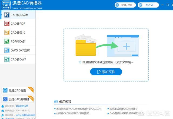Click the red CAD-to-PDF icon
This screenshot has width=173, height=119.
7,24
